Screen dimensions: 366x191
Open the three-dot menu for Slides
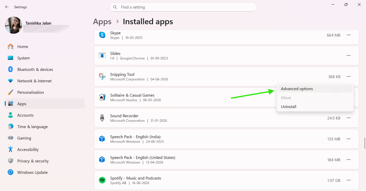coord(349,55)
